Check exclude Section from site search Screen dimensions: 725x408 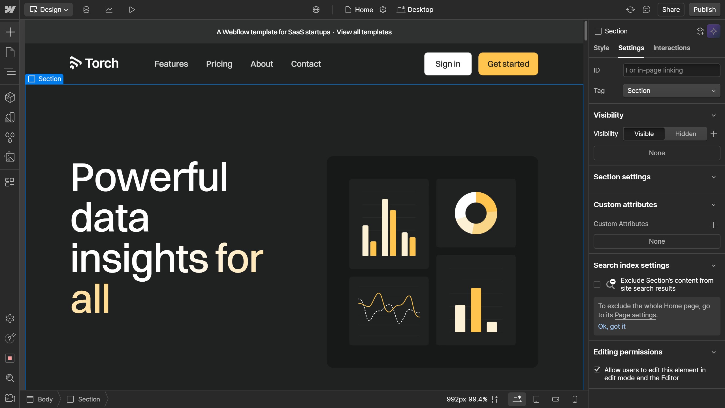597,284
